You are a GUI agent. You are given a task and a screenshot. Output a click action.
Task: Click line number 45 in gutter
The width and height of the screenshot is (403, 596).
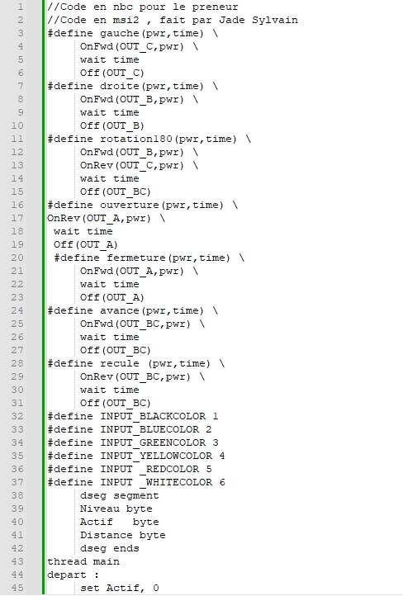17,588
